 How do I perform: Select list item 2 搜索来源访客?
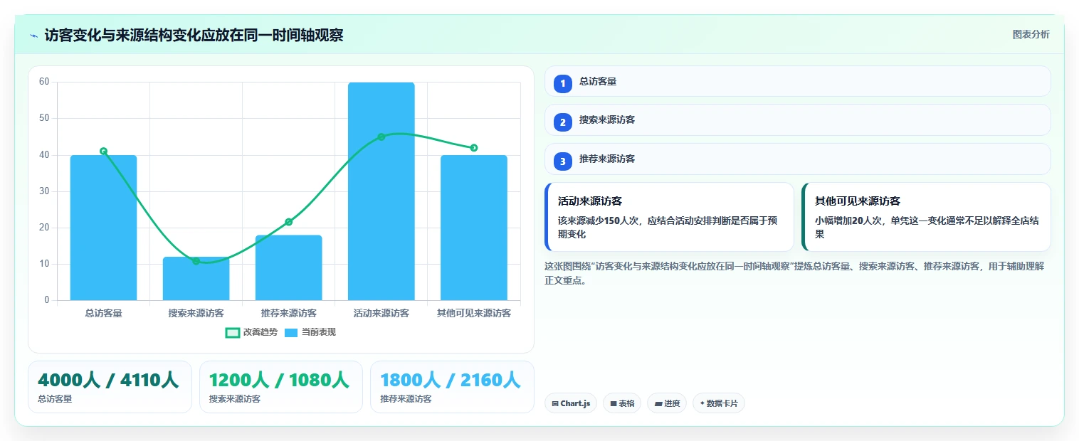797,120
